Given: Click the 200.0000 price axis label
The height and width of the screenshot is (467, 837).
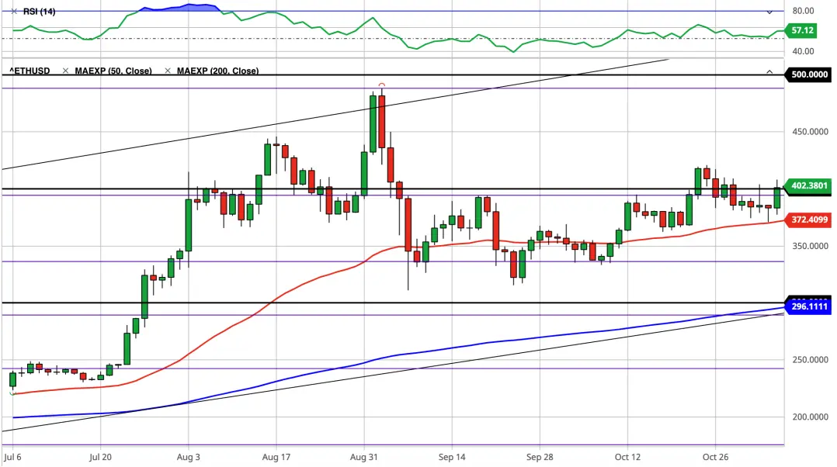Looking at the screenshot, I should (x=811, y=417).
